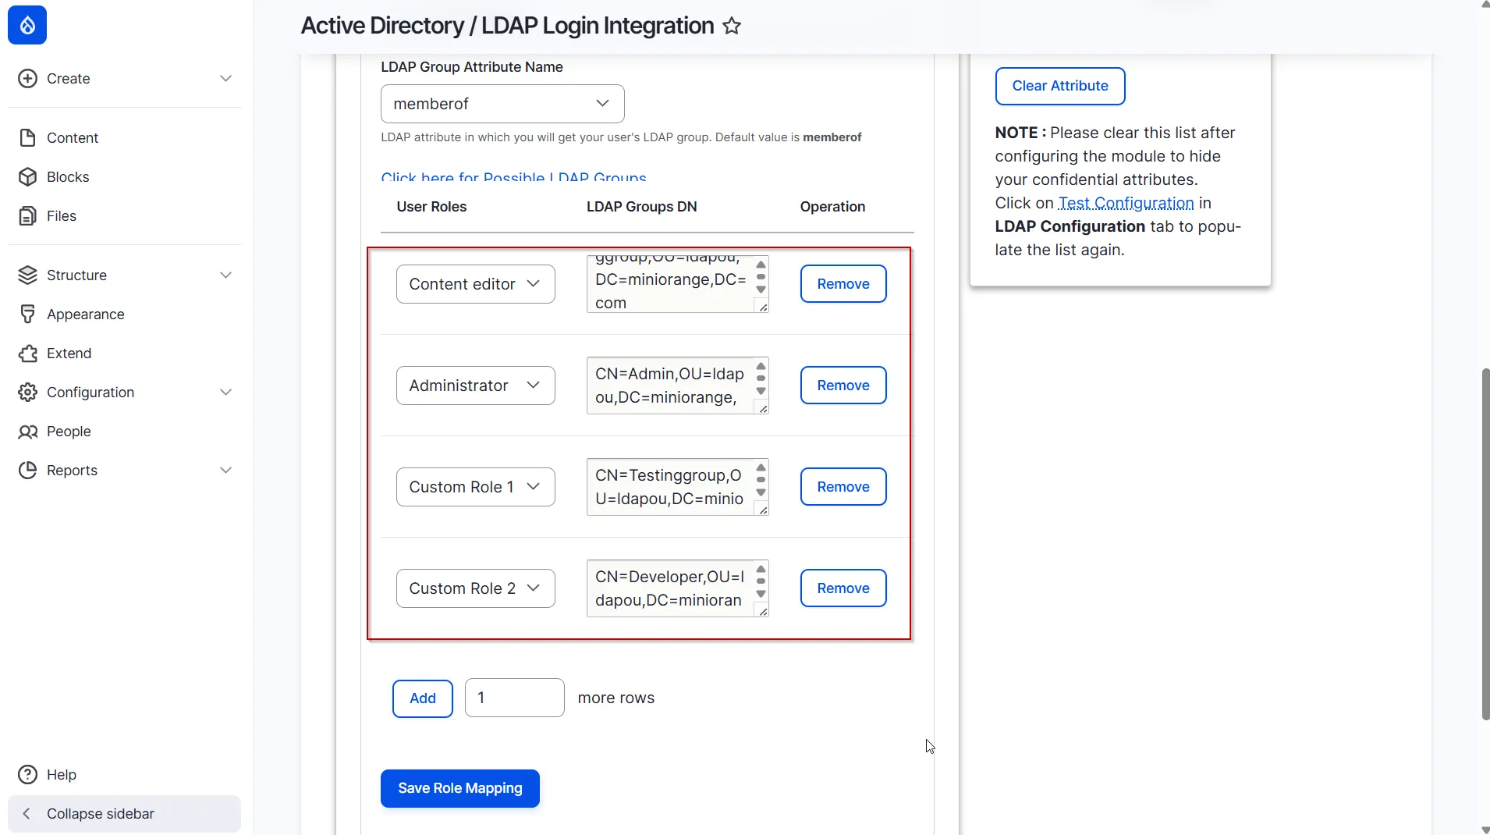Click the Structure layers icon

coord(27,275)
